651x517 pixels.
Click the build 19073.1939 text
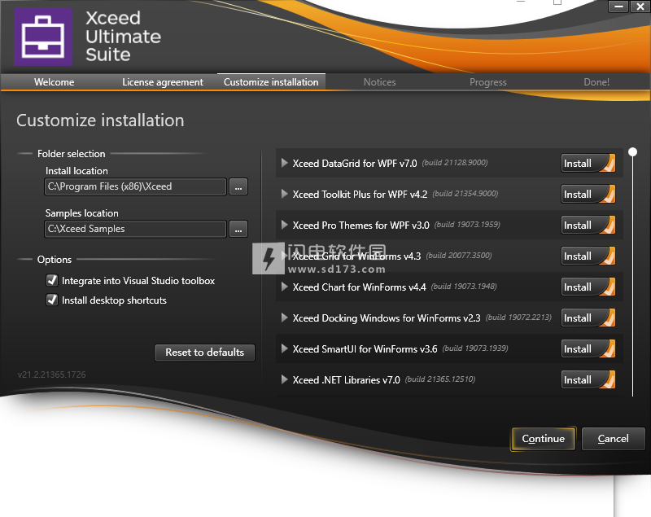475,348
